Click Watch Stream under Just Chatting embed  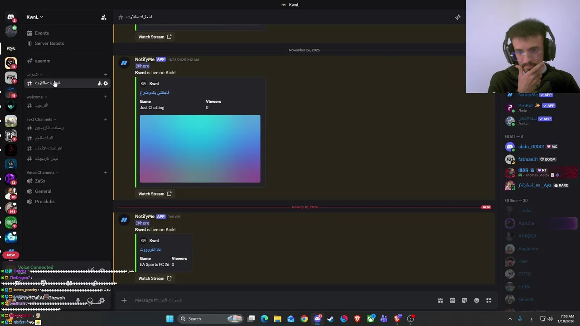tap(155, 194)
